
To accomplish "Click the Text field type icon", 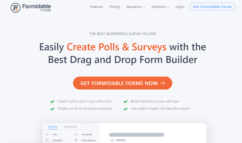I will (47, 135).
